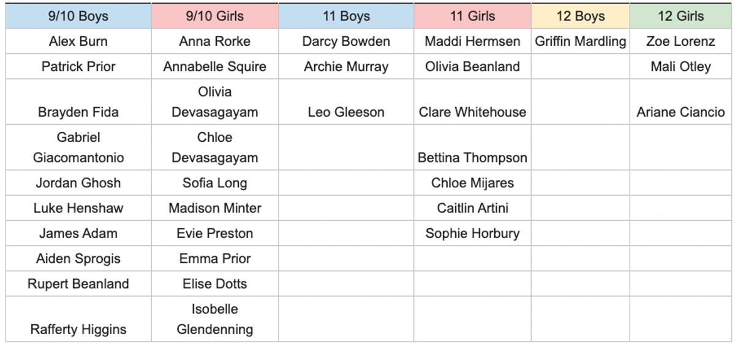Screen dimensions: 735x345
Task: Click the 12 Girls header cell
Action: (680, 17)
